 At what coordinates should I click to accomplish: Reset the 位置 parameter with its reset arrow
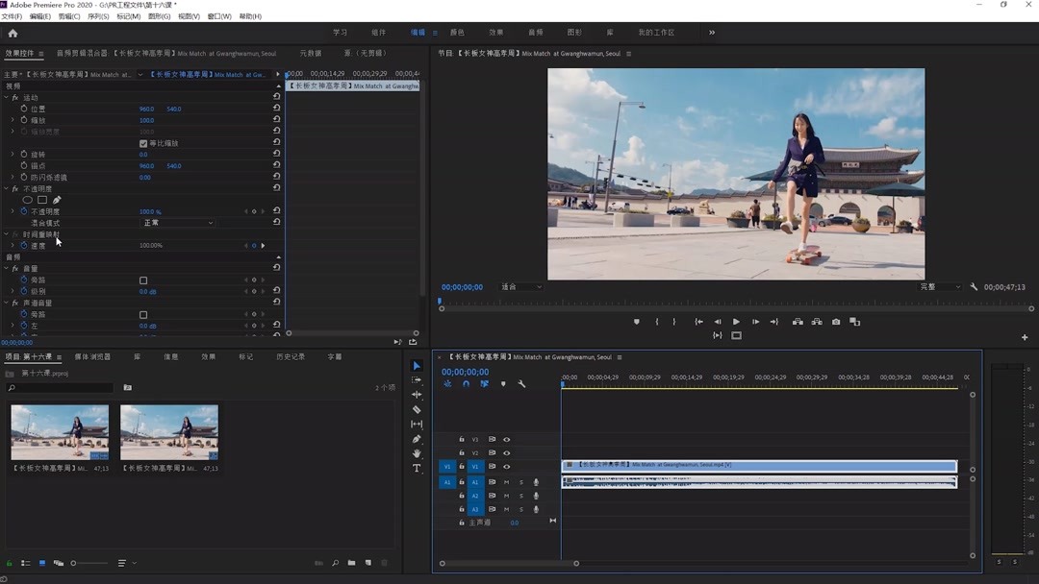(276, 109)
